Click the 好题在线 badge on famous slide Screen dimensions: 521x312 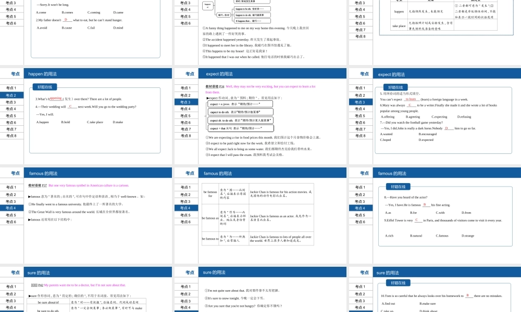click(x=398, y=187)
